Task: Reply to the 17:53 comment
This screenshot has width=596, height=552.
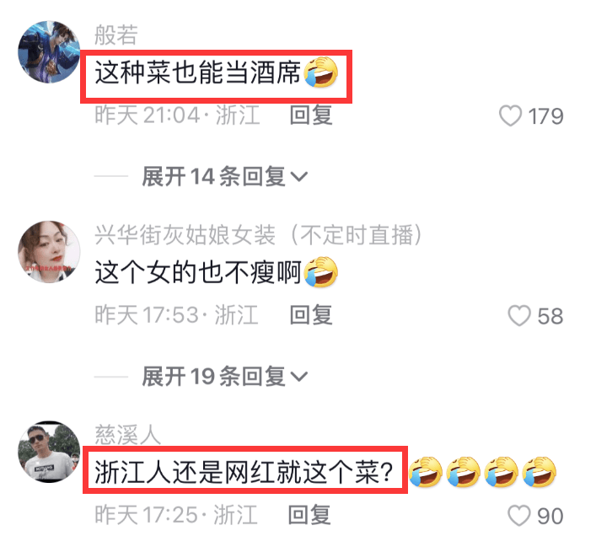Action: click(311, 315)
